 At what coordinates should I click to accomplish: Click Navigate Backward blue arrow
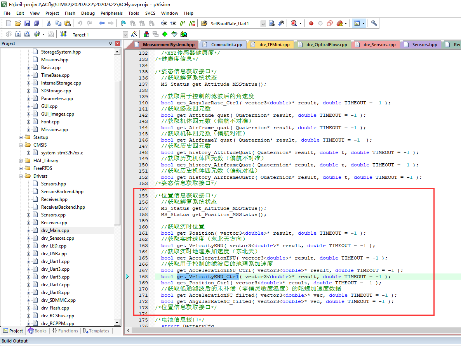tap(102, 23)
